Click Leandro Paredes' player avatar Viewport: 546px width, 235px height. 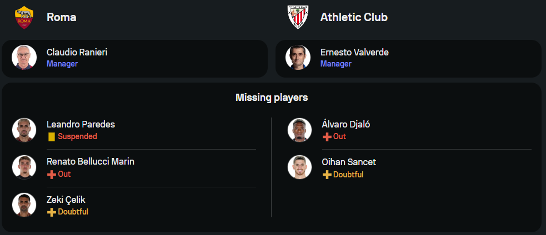(24, 130)
